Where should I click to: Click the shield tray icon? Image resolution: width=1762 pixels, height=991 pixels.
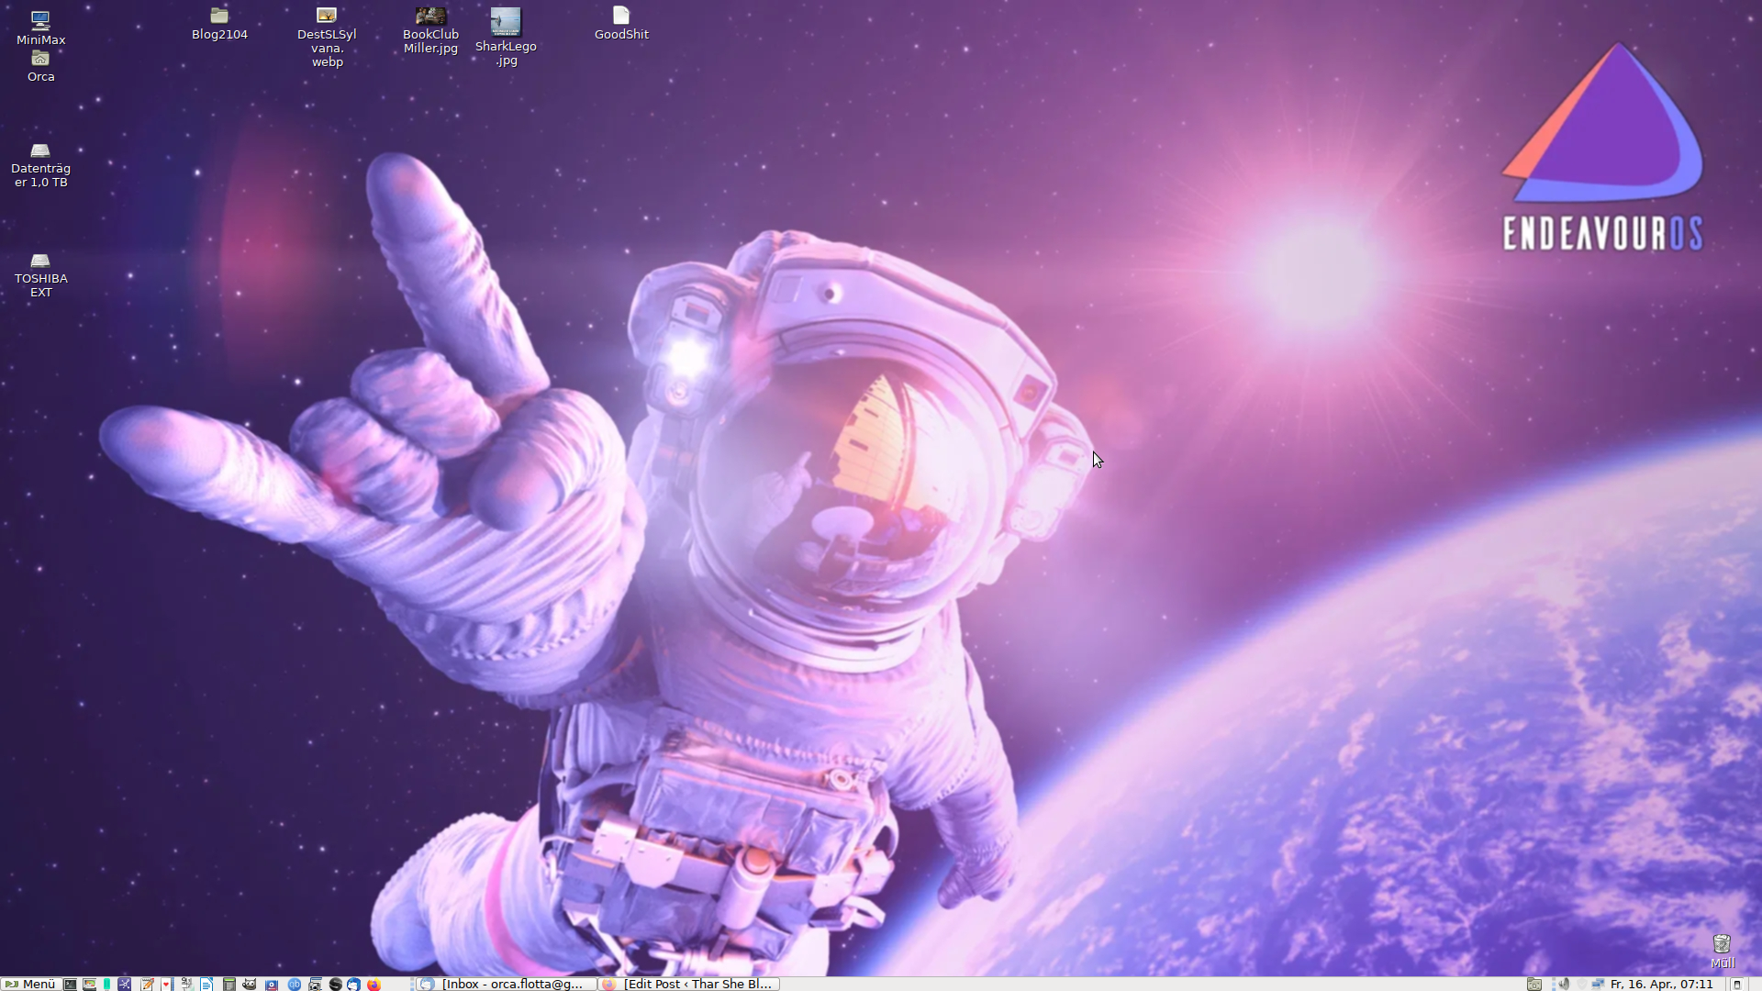(x=1582, y=984)
